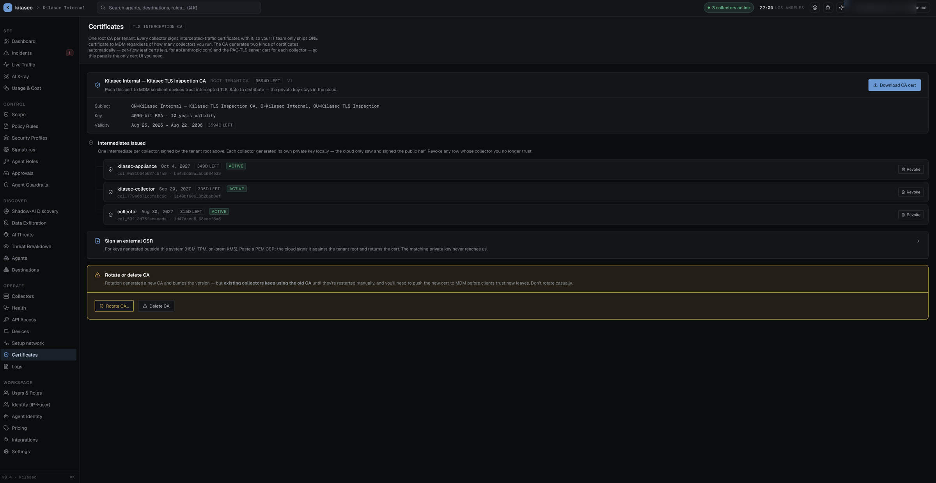Click the Rotate CA button
Viewport: 936px width, 483px height.
click(x=114, y=306)
